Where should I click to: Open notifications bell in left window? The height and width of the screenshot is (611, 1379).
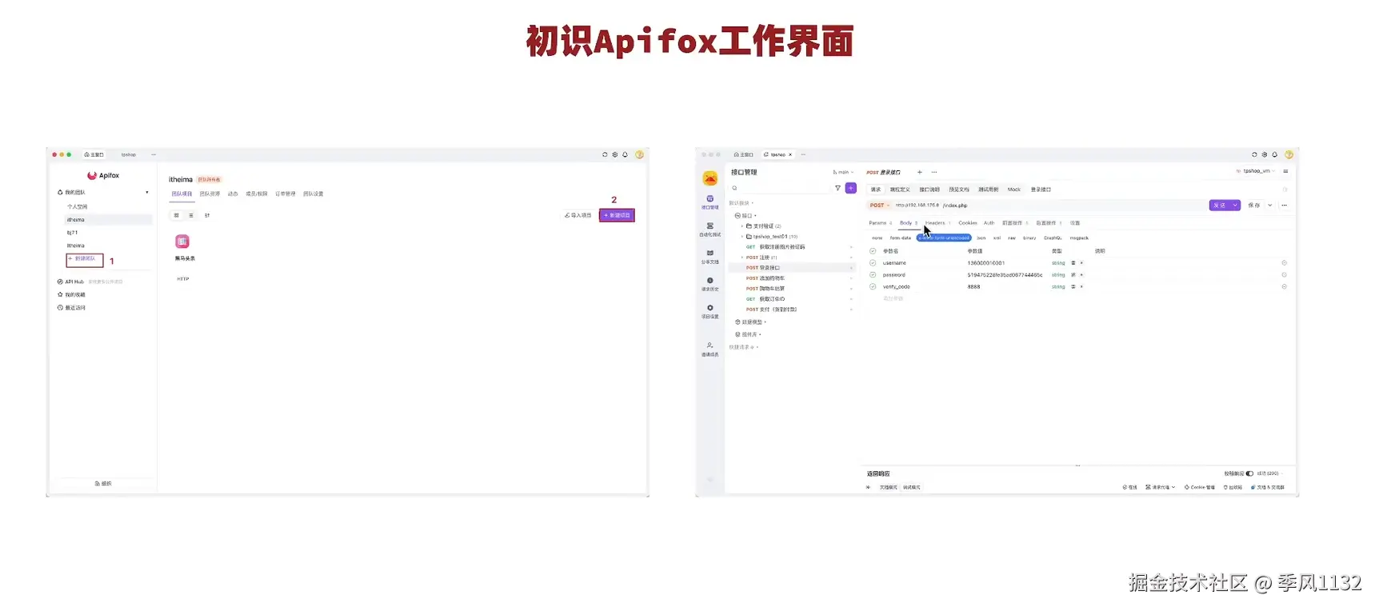tap(626, 154)
